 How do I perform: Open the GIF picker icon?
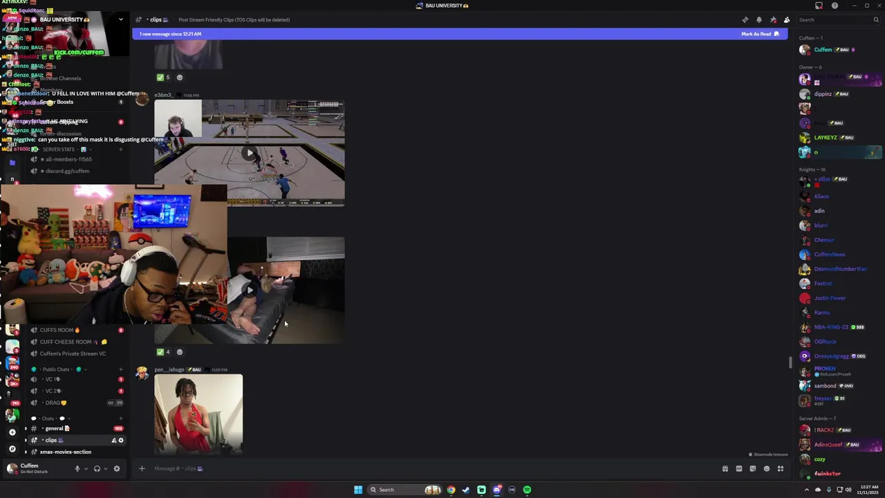point(738,468)
